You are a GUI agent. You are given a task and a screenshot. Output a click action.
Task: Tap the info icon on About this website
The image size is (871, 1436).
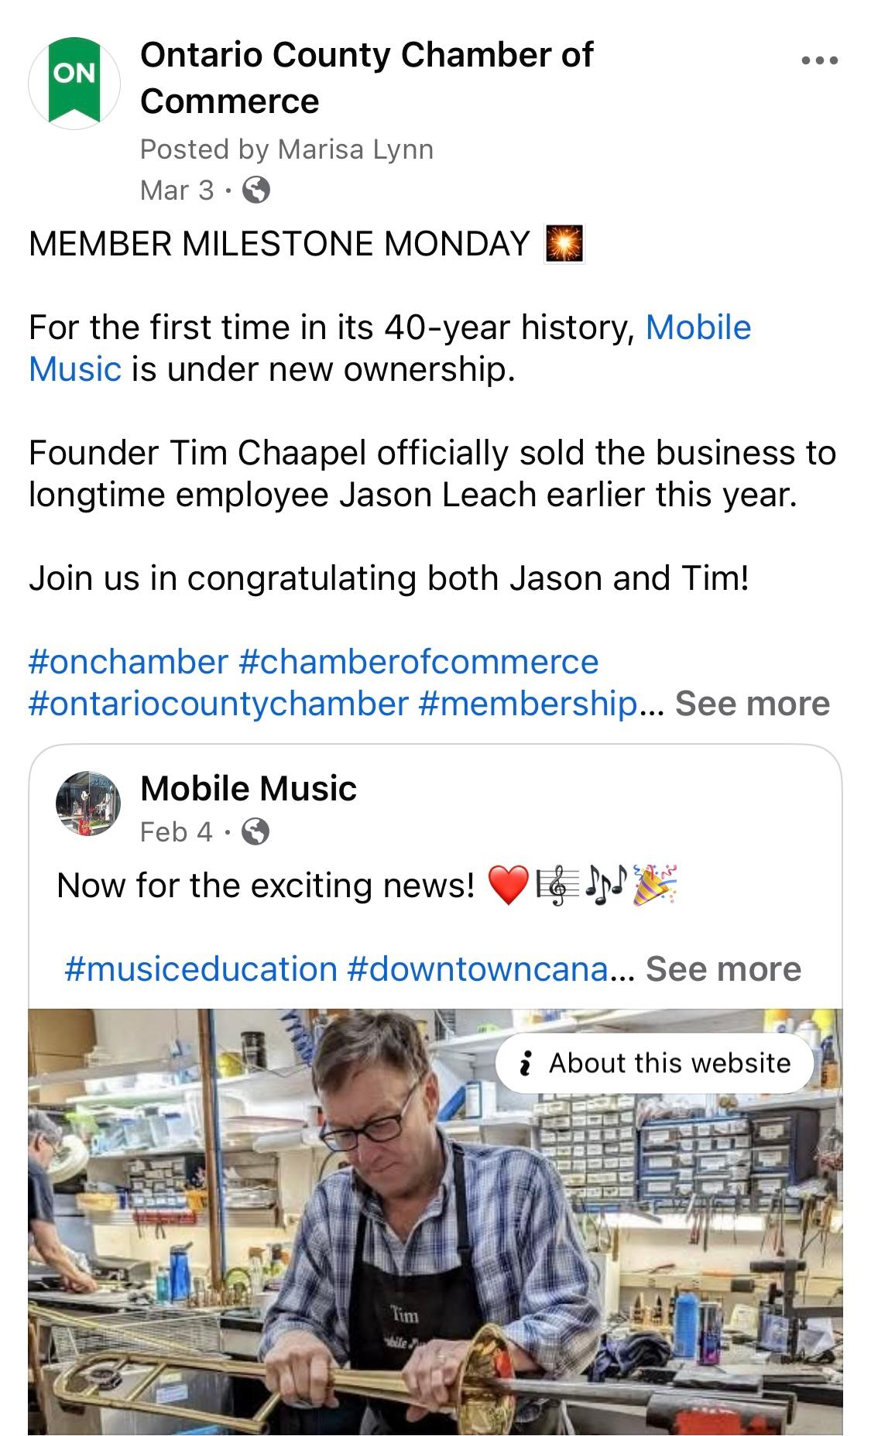tap(526, 1063)
